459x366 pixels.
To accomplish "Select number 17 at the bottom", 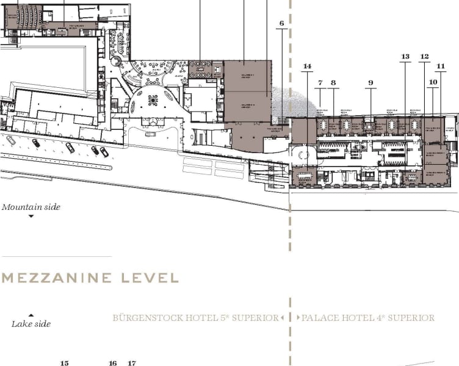I will pyautogui.click(x=131, y=363).
